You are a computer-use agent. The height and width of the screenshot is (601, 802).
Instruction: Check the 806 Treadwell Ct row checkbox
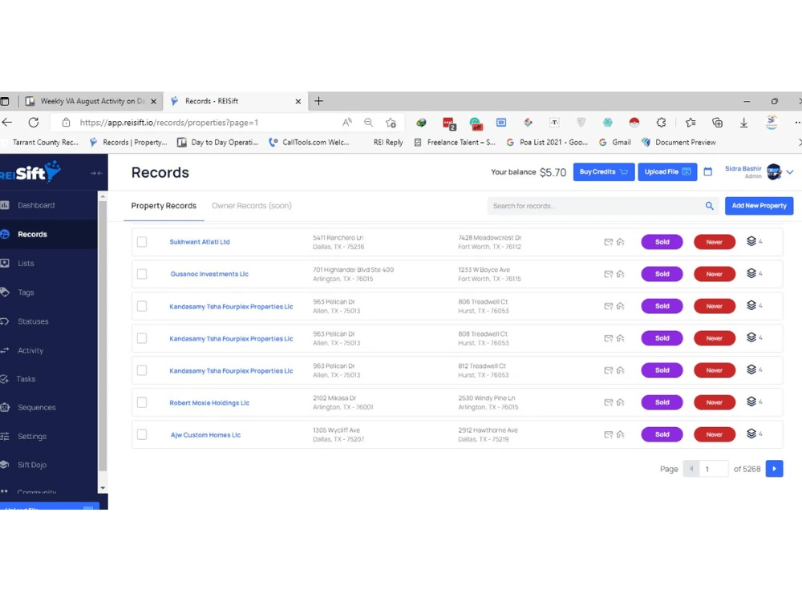tap(142, 306)
